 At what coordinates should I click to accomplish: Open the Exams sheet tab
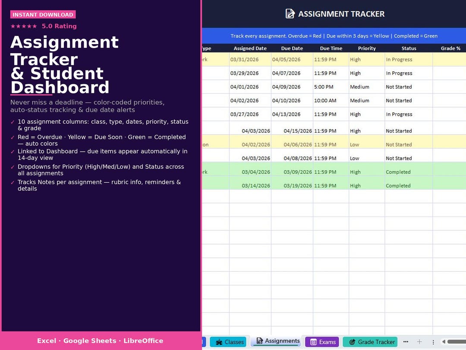322,342
